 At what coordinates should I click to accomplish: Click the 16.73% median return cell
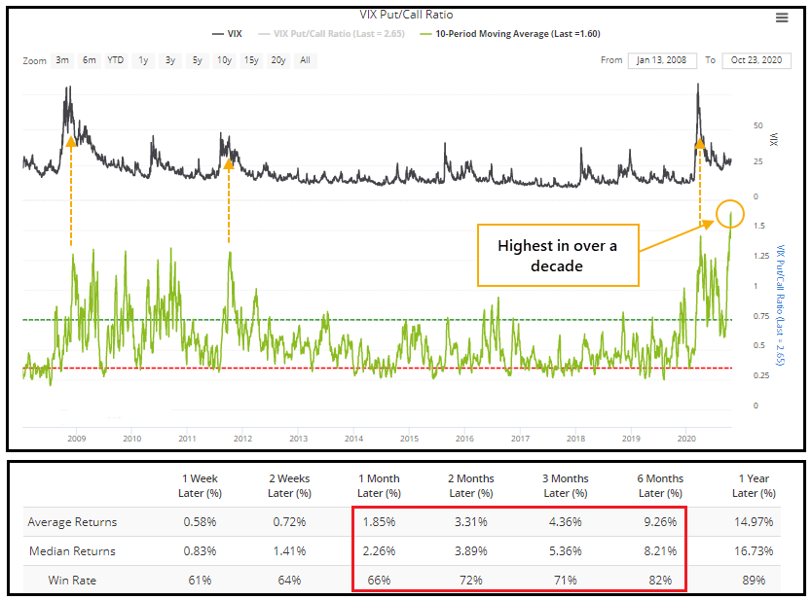pyautogui.click(x=754, y=551)
